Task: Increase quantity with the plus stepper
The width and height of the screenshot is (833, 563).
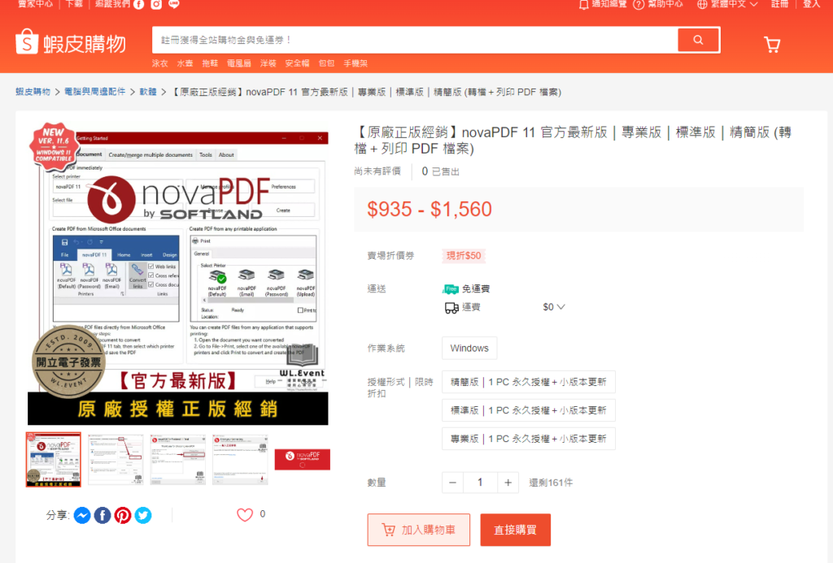Action: (x=508, y=483)
